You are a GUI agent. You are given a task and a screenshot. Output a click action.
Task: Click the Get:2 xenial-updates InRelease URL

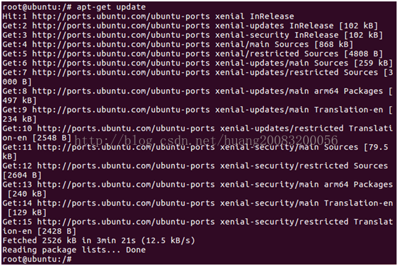pyautogui.click(x=121, y=26)
